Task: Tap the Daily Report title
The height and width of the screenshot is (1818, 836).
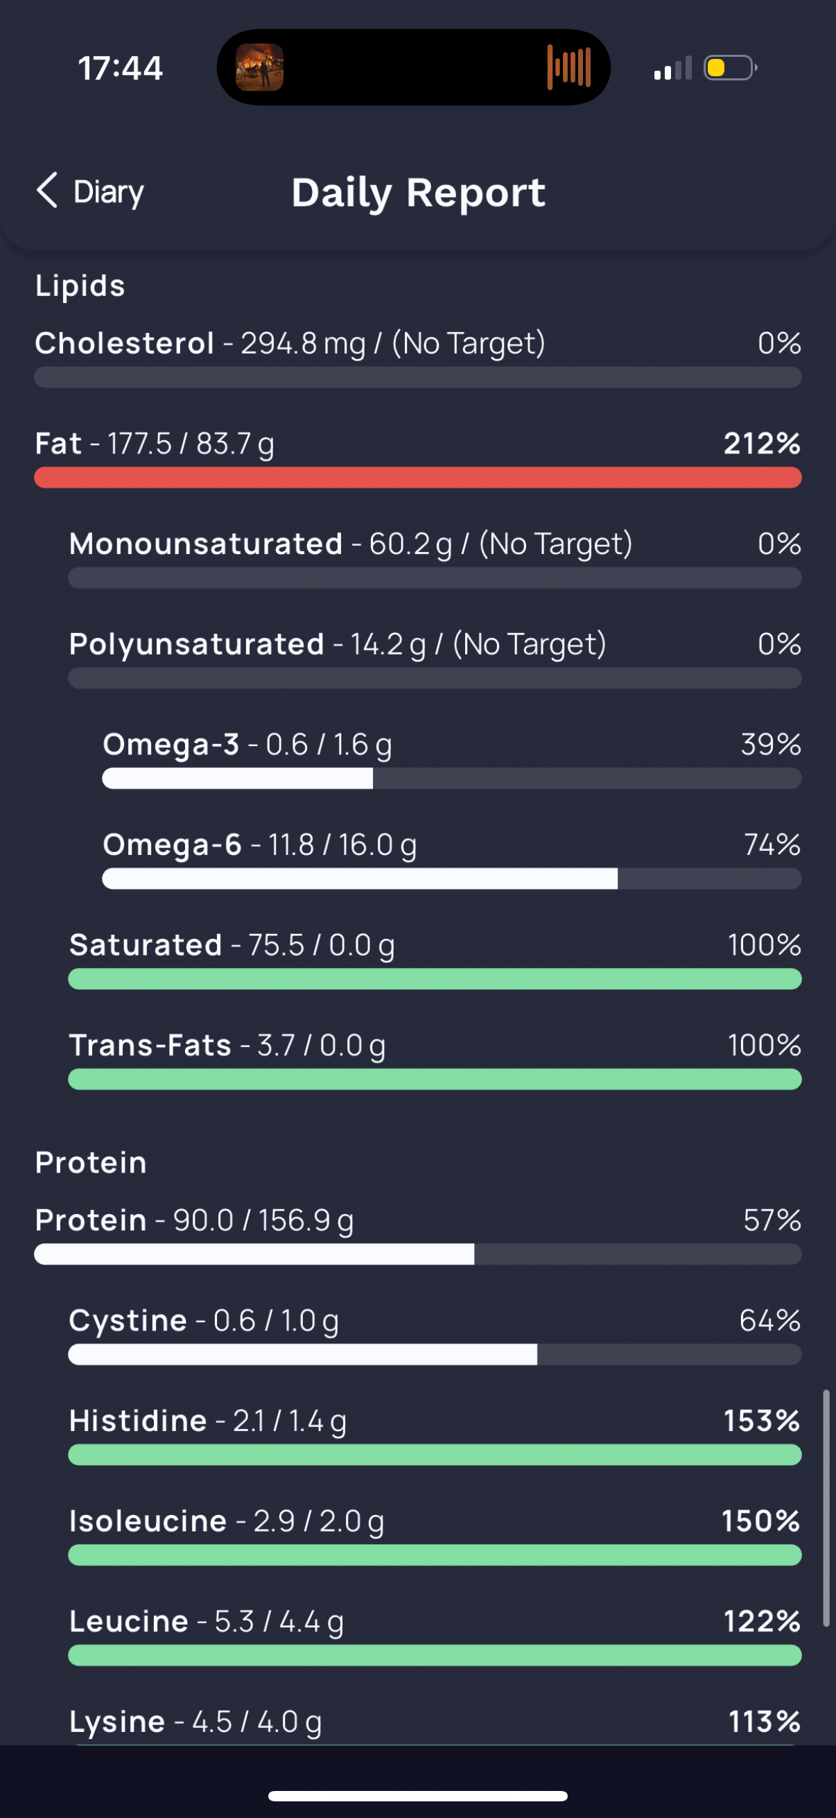Action: [x=419, y=192]
